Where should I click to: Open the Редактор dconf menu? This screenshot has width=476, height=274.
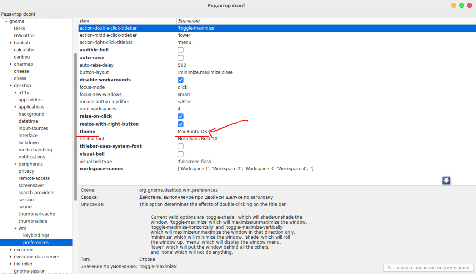point(18,14)
